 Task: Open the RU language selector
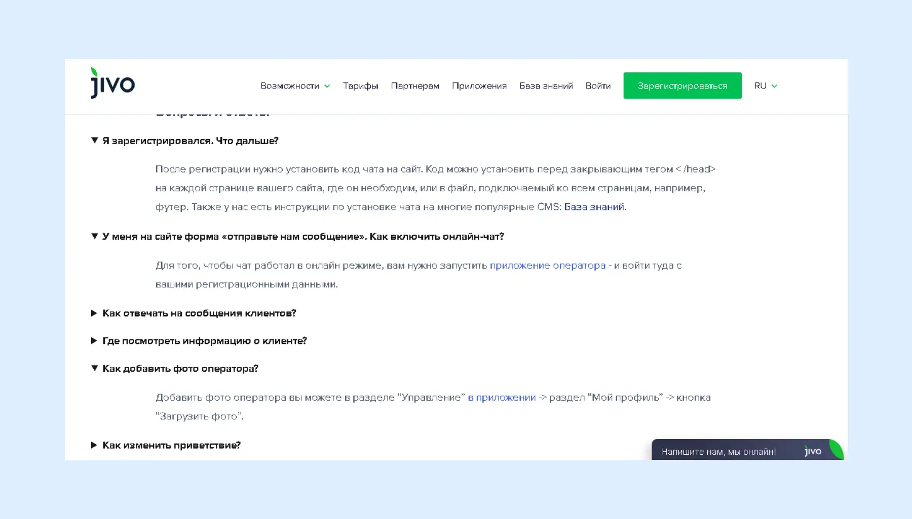point(765,86)
